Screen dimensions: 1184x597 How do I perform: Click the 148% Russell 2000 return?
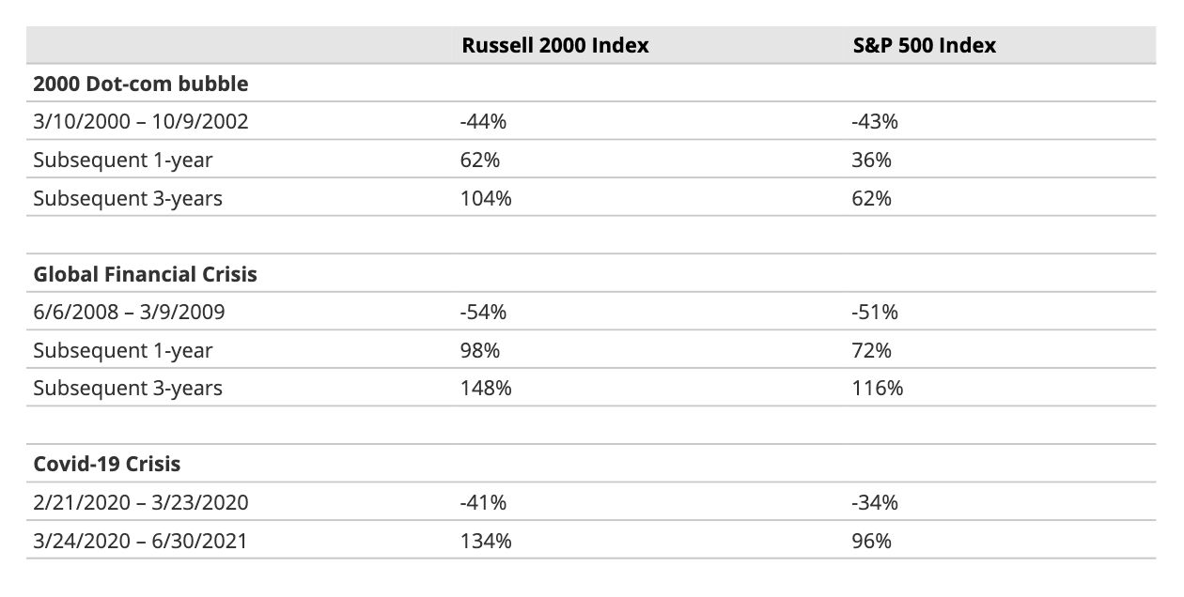pyautogui.click(x=486, y=388)
